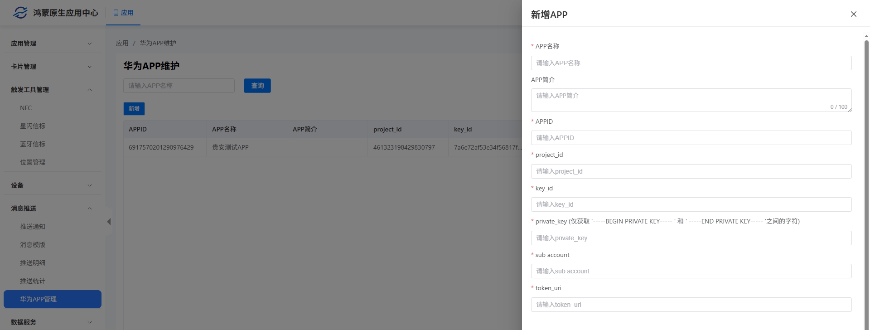Expand the 设备 menu chevron

click(x=90, y=185)
